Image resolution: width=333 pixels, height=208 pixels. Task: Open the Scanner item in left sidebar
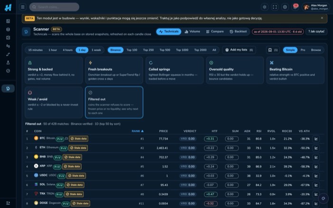tap(8, 88)
